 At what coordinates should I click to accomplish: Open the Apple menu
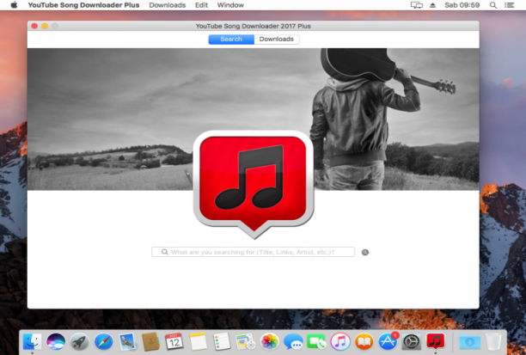coord(14,5)
